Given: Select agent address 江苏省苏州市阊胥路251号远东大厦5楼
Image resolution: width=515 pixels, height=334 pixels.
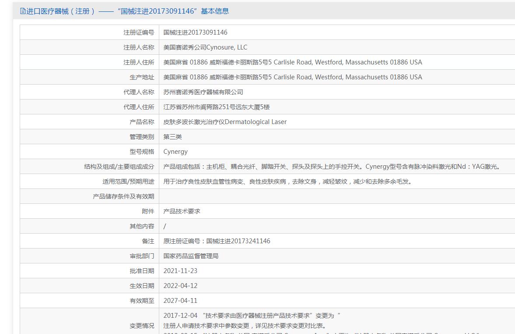Looking at the screenshot, I should (x=217, y=107).
